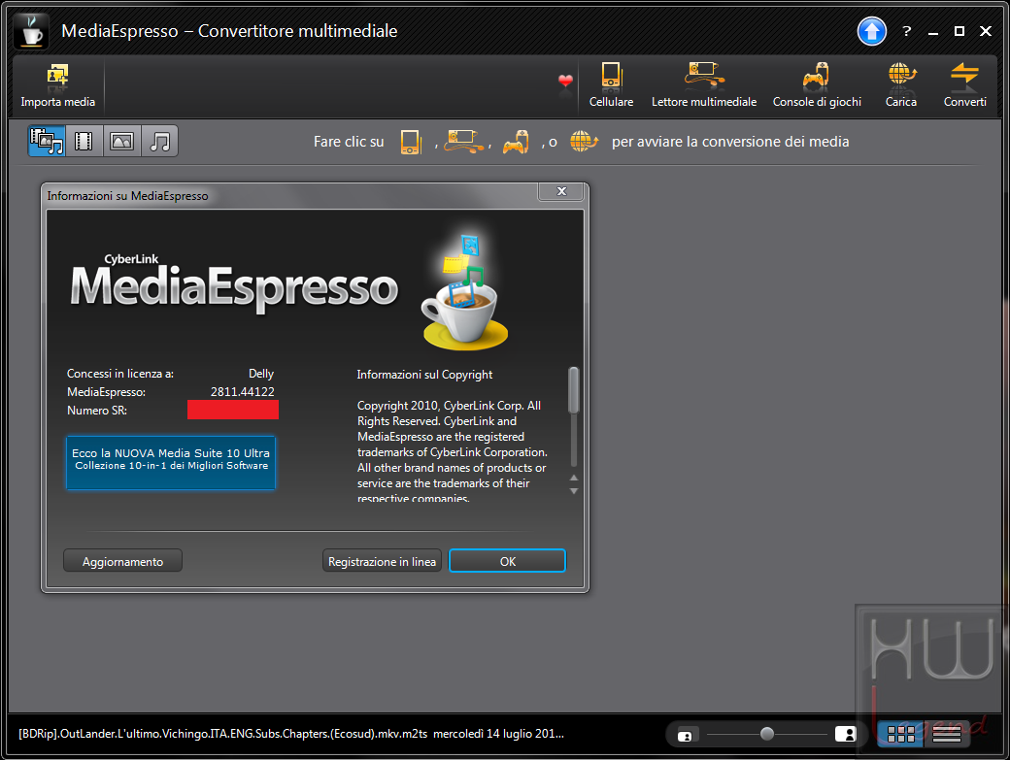Select Console di giochi output
1010x760 pixels.
pyautogui.click(x=817, y=85)
